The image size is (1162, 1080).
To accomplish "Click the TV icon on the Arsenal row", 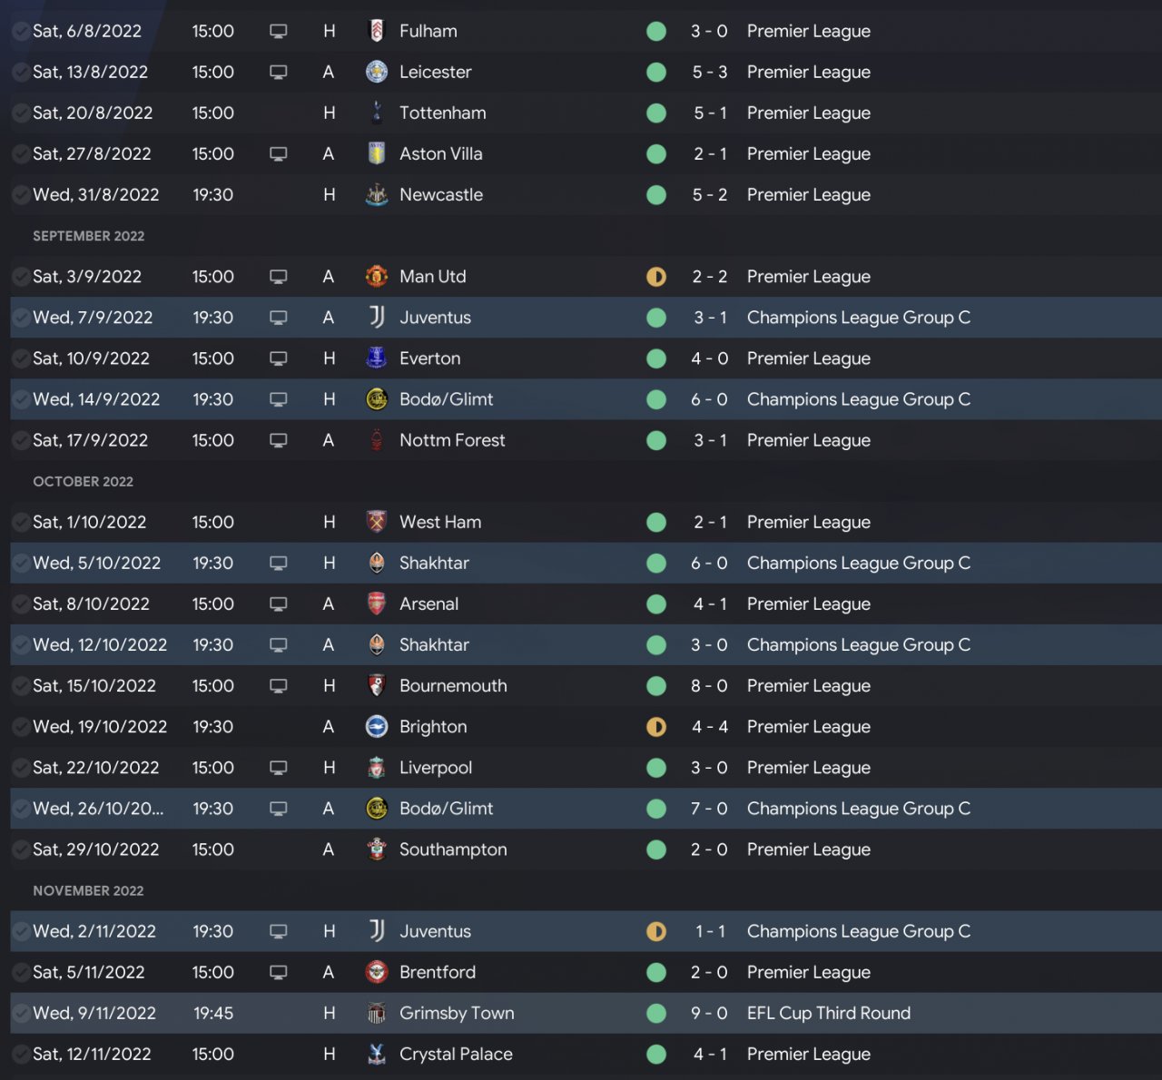I will tap(279, 604).
